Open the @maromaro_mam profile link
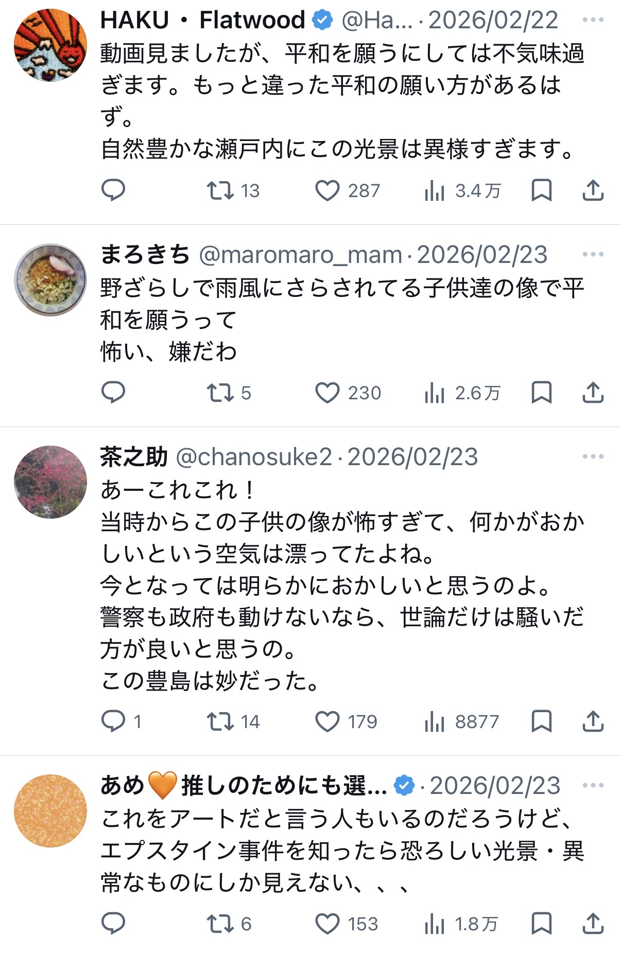Screen dimensions: 621x954 (300, 255)
